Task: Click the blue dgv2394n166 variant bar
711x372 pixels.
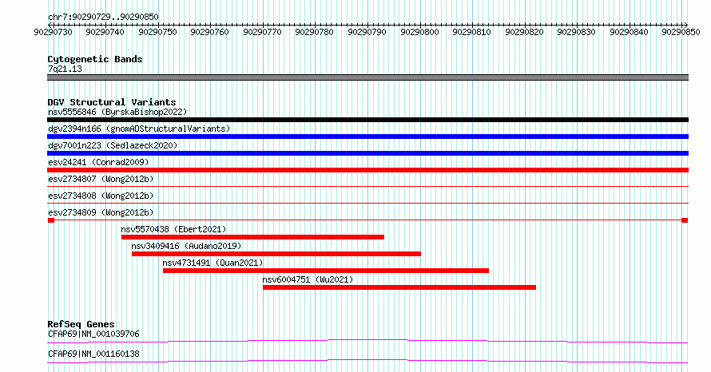Action: [367, 137]
